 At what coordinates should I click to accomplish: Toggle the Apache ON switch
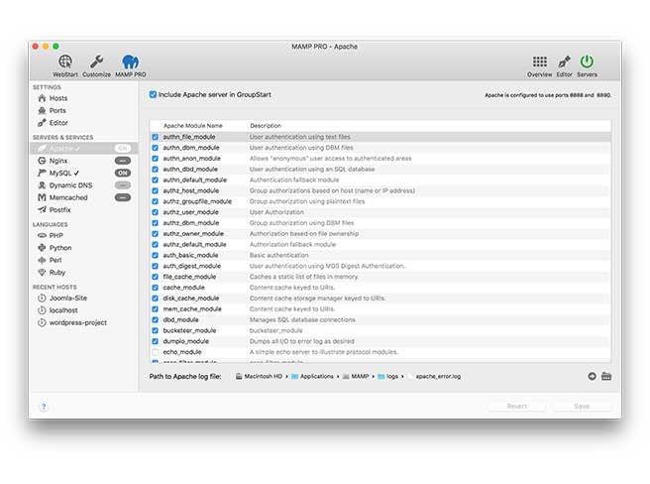[123, 148]
